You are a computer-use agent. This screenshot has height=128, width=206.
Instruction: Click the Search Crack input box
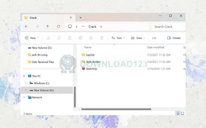[x=167, y=27]
